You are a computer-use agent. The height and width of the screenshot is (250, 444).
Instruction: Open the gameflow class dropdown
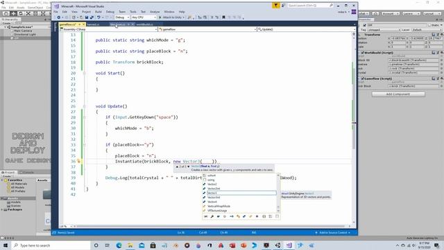[207, 29]
